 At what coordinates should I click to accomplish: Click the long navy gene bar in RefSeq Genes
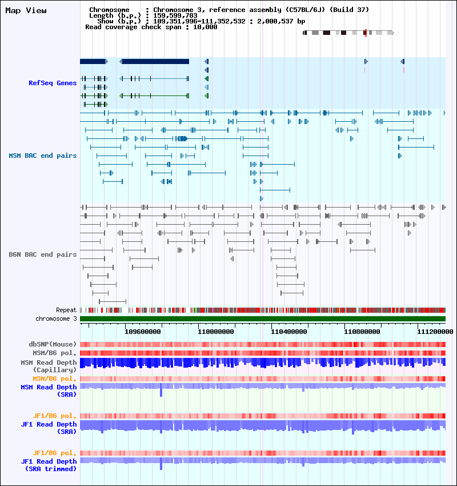tap(154, 61)
